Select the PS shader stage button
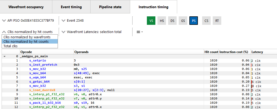This screenshot has width=277, height=109. pyautogui.click(x=194, y=21)
